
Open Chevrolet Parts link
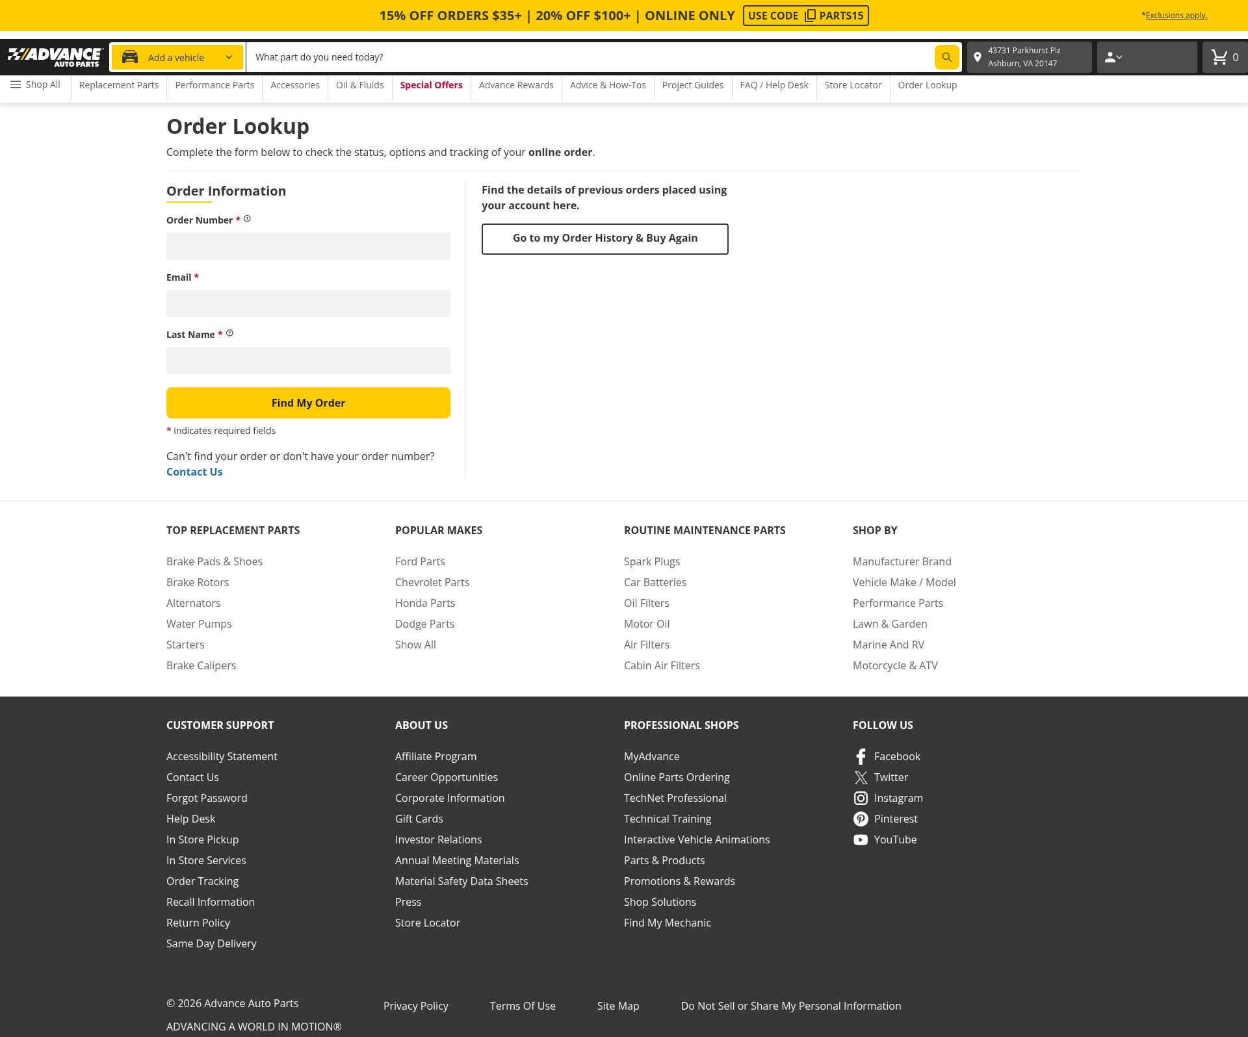pos(432,582)
